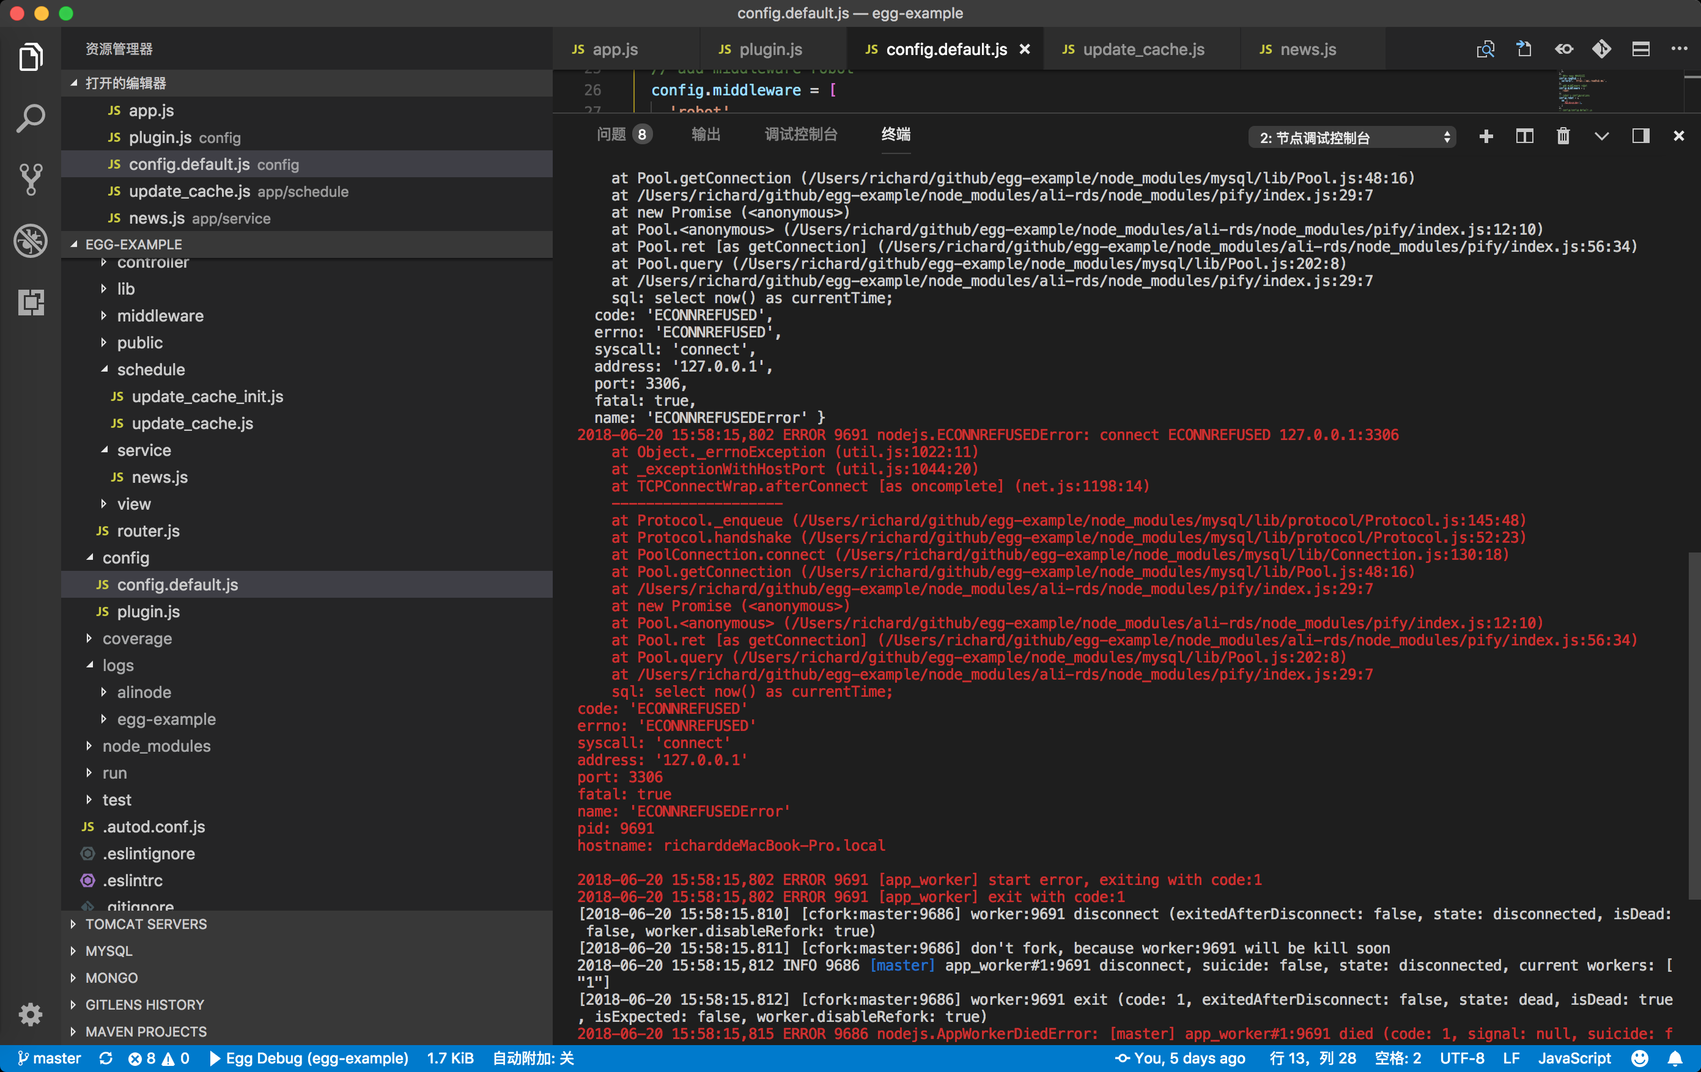Toggle the side panel layout icon

(1640, 136)
